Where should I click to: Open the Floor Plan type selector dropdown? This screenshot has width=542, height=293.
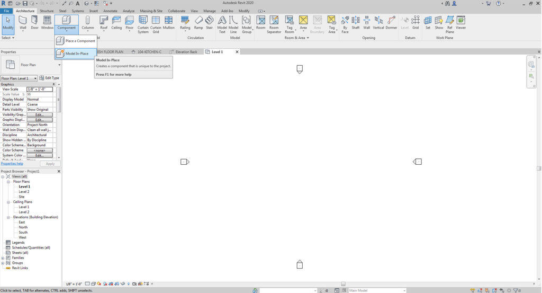pos(59,65)
